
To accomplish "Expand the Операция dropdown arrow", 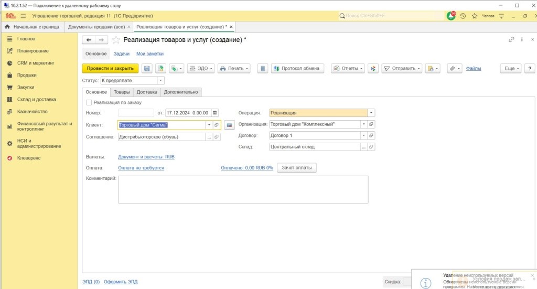I will click(371, 113).
